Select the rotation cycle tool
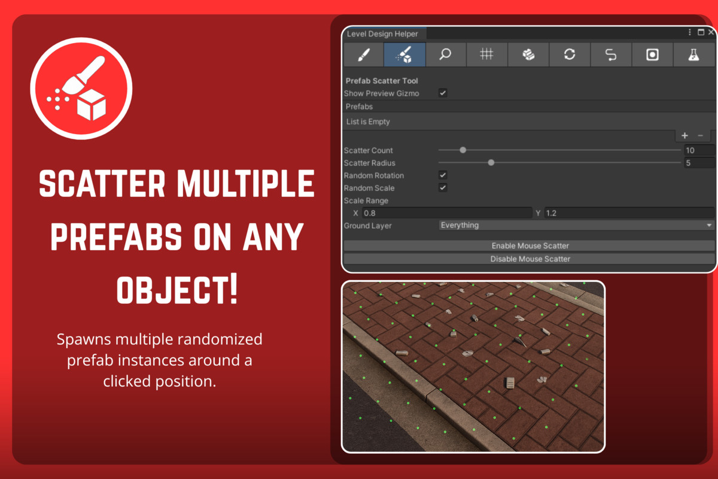 [569, 54]
